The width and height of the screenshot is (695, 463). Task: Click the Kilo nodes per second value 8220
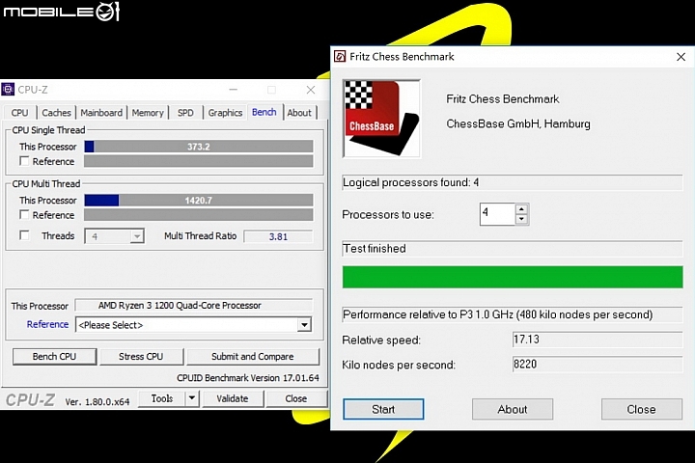tap(598, 365)
